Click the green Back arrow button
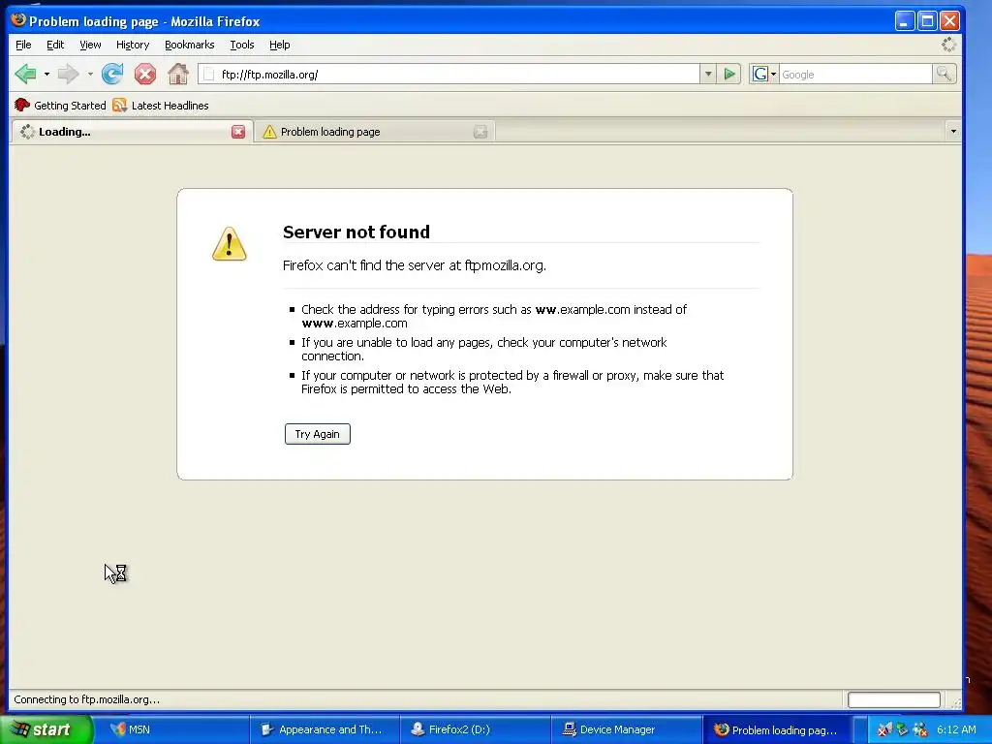 point(25,74)
